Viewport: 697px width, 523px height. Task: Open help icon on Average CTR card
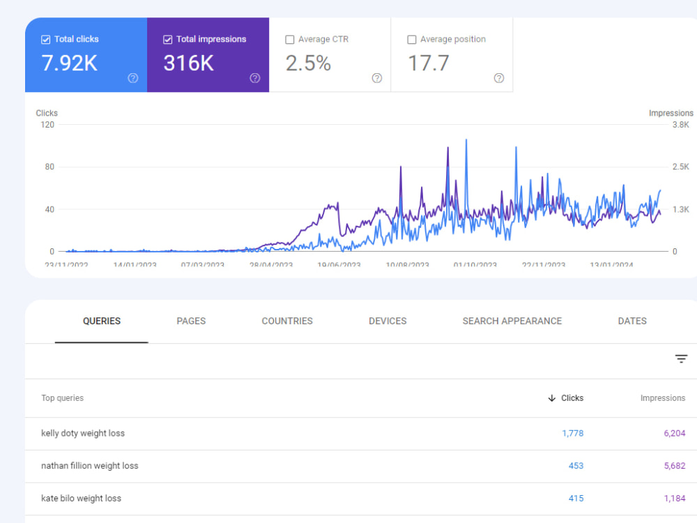(x=377, y=78)
